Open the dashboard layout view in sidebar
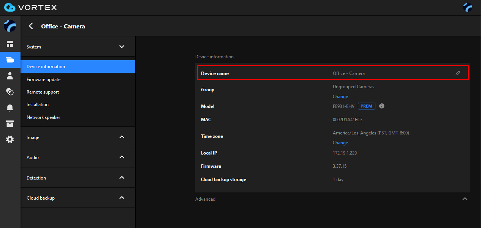This screenshot has width=481, height=228. click(10, 44)
